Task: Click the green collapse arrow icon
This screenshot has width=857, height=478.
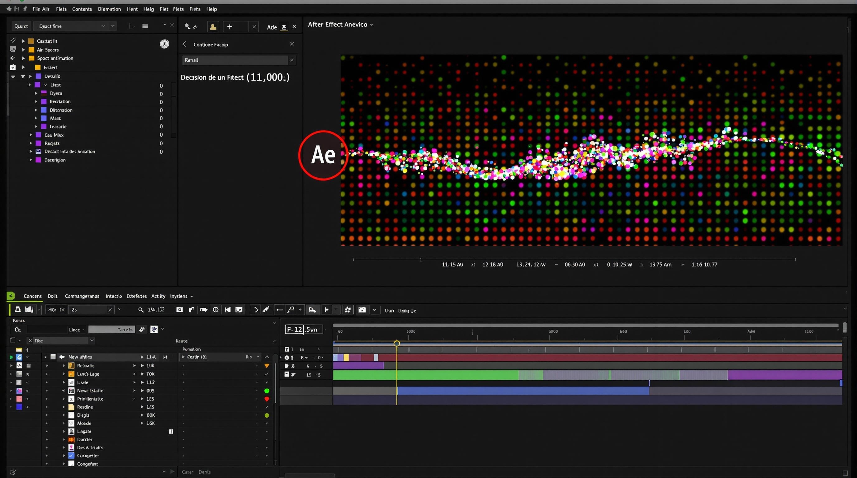Action: click(11, 296)
